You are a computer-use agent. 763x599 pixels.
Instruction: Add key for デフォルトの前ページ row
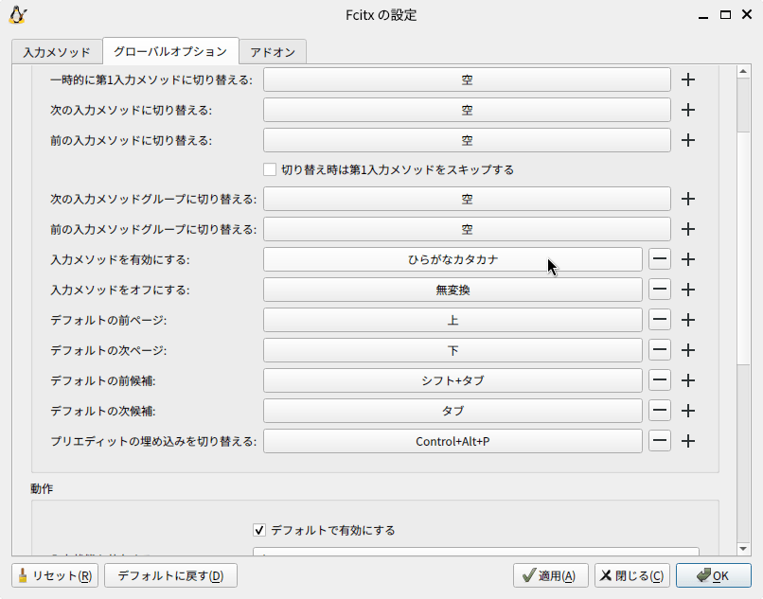tap(687, 320)
